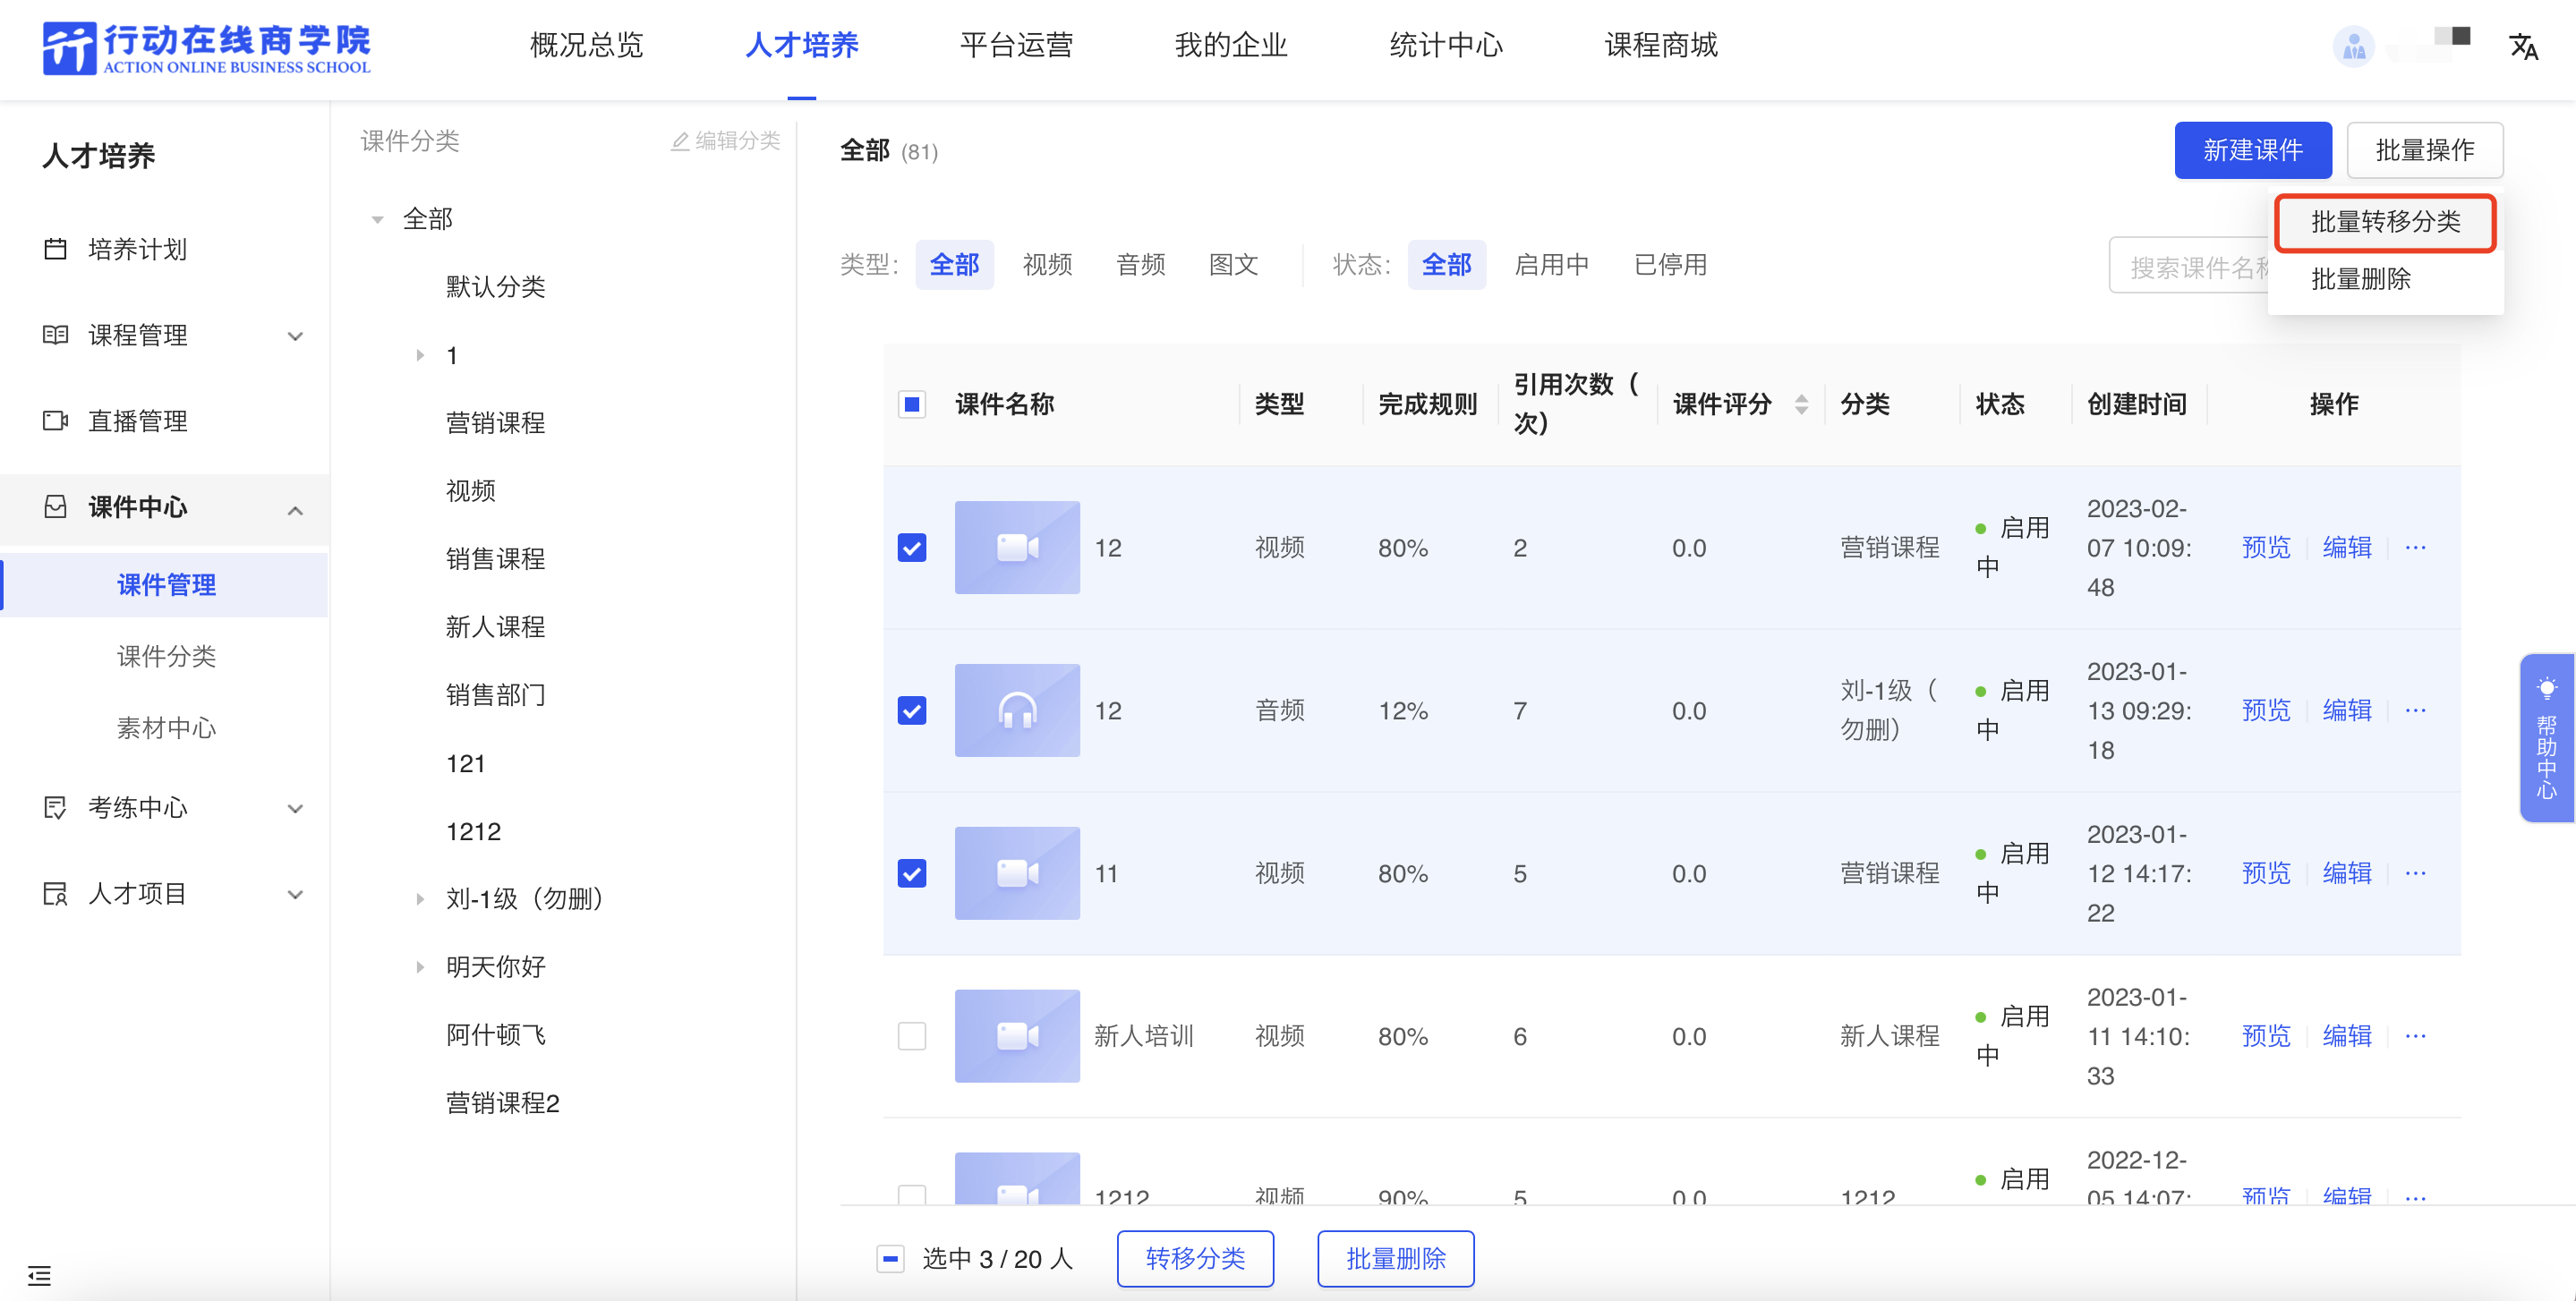The image size is (2576, 1301).
Task: Open the 批量操作 dropdown button
Action: [2424, 150]
